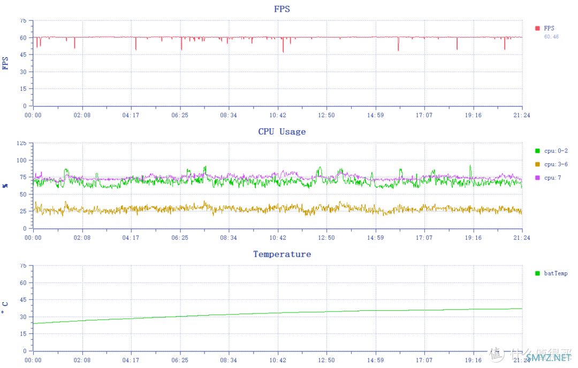The height and width of the screenshot is (368, 578).
Task: Click the FPS average value 60.46
Action: 551,37
